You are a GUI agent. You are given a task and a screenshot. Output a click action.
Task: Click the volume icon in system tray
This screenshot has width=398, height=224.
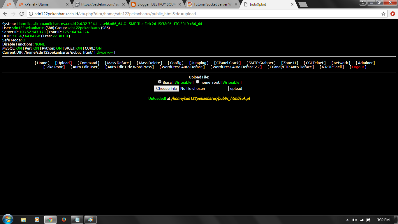(x=355, y=219)
